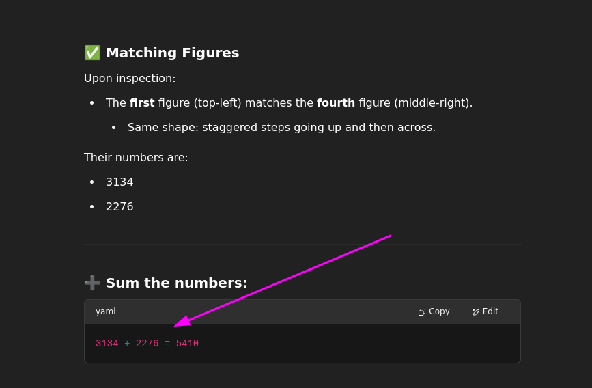
Task: Click the bold word first
Action: 142,102
